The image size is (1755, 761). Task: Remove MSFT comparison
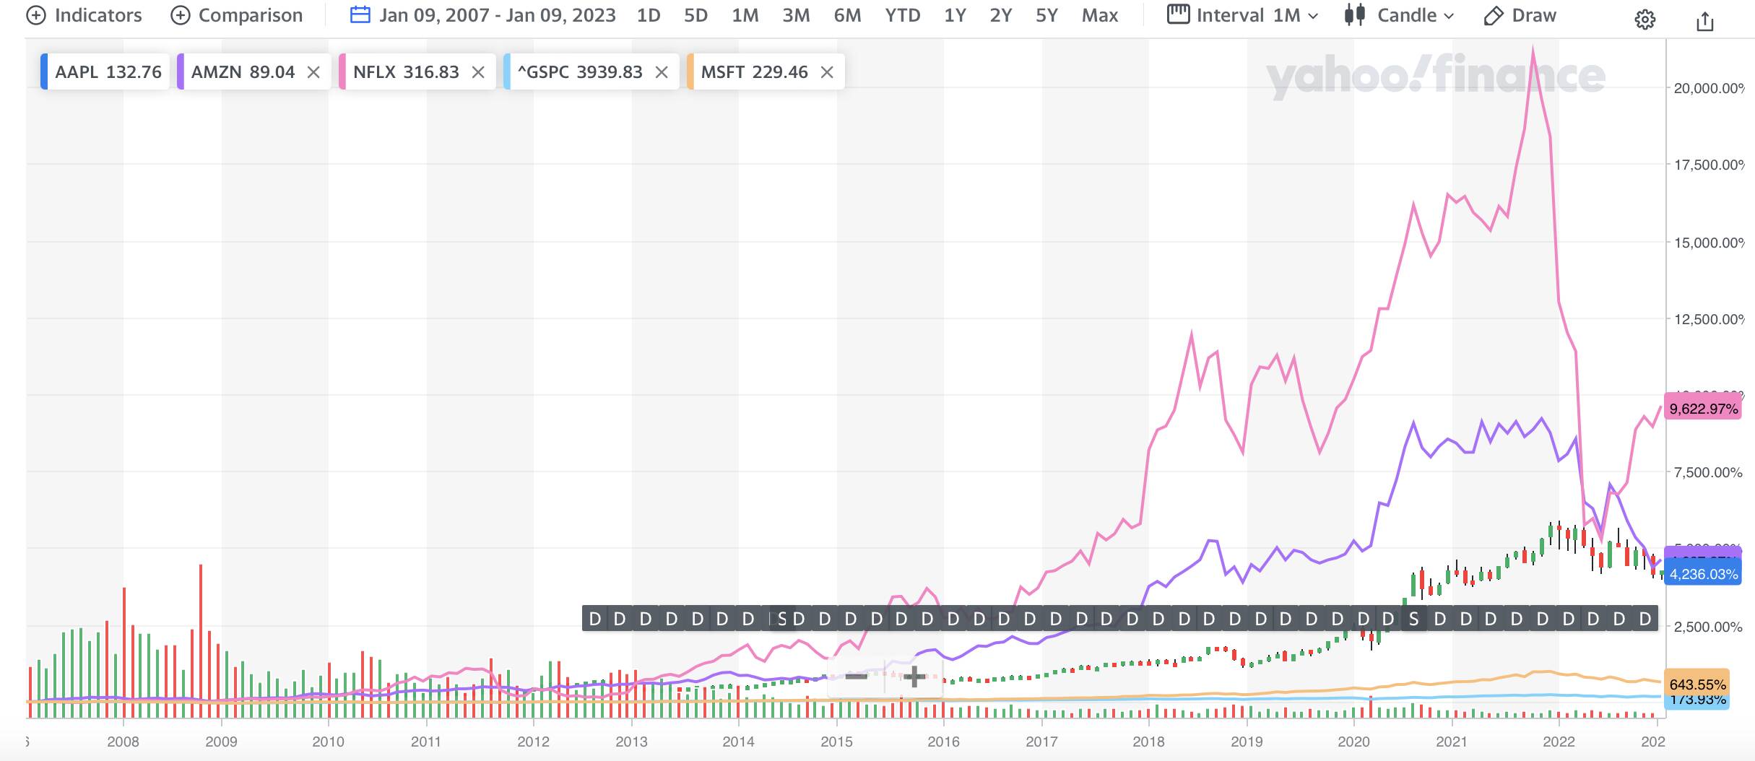[x=828, y=72]
